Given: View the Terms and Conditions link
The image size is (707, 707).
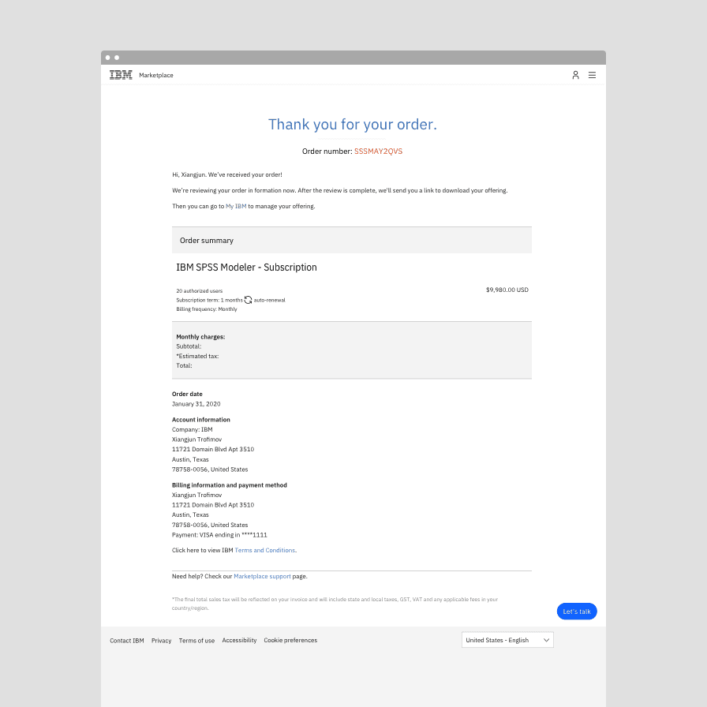Looking at the screenshot, I should click(x=265, y=550).
